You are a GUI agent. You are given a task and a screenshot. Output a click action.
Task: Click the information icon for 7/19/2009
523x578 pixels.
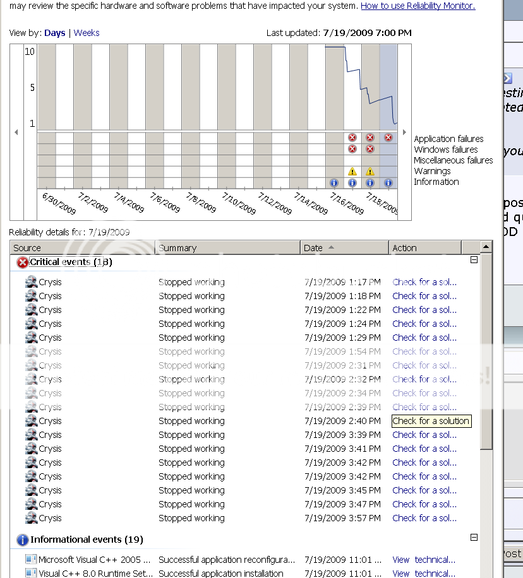(388, 183)
